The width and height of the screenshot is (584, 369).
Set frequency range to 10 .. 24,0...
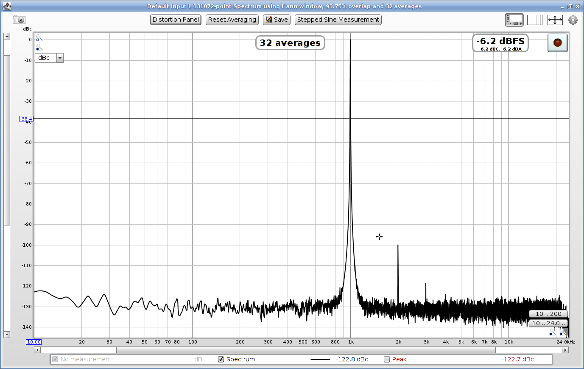tap(548, 323)
